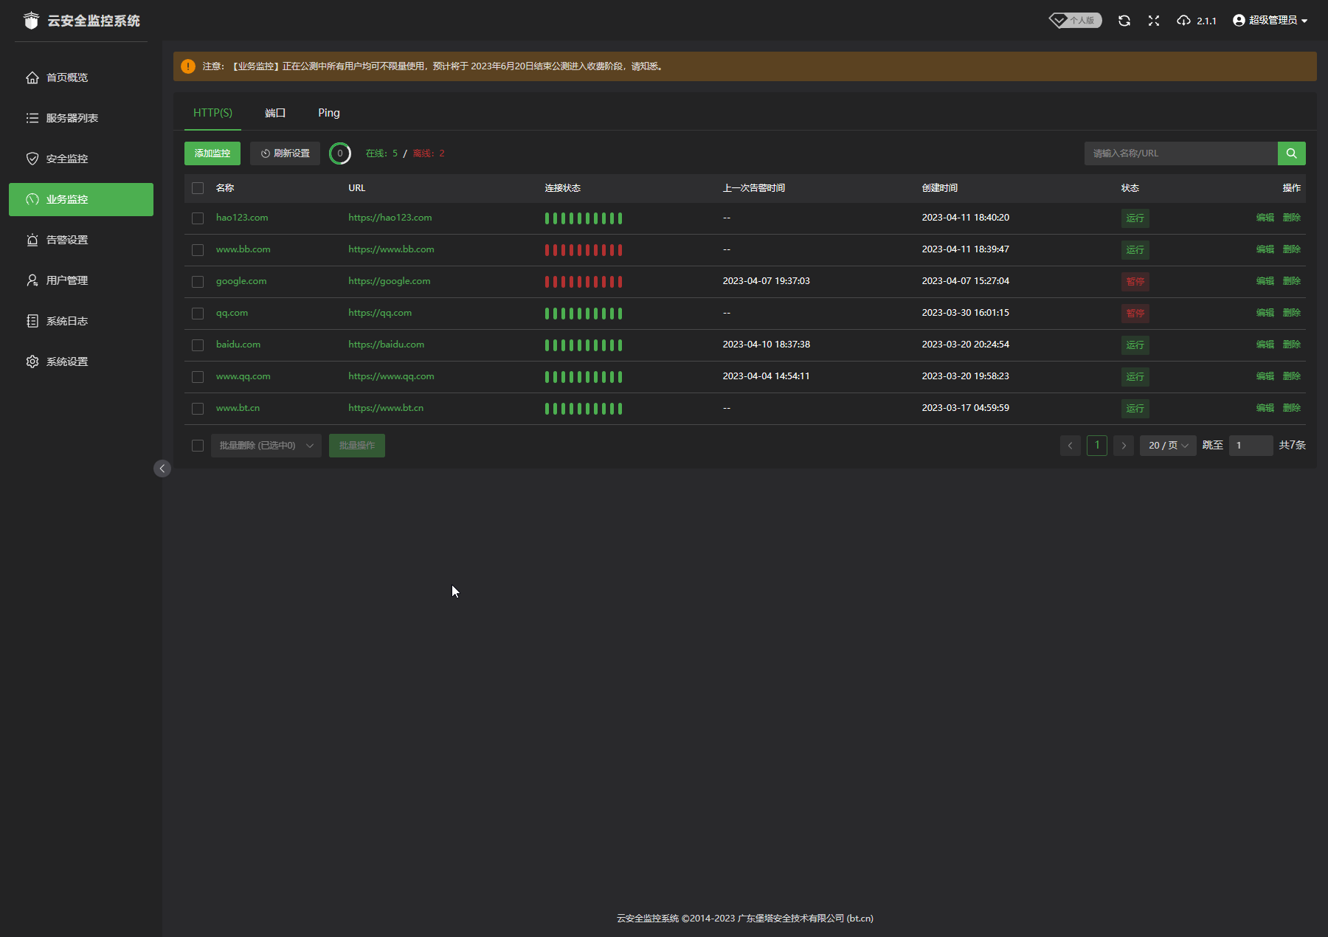Open 首页概览 from the sidebar

coord(66,77)
